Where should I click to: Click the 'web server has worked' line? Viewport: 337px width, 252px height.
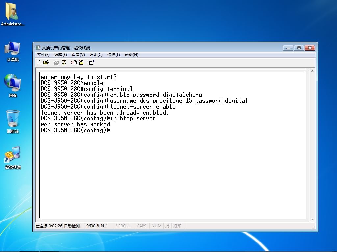tap(75, 124)
